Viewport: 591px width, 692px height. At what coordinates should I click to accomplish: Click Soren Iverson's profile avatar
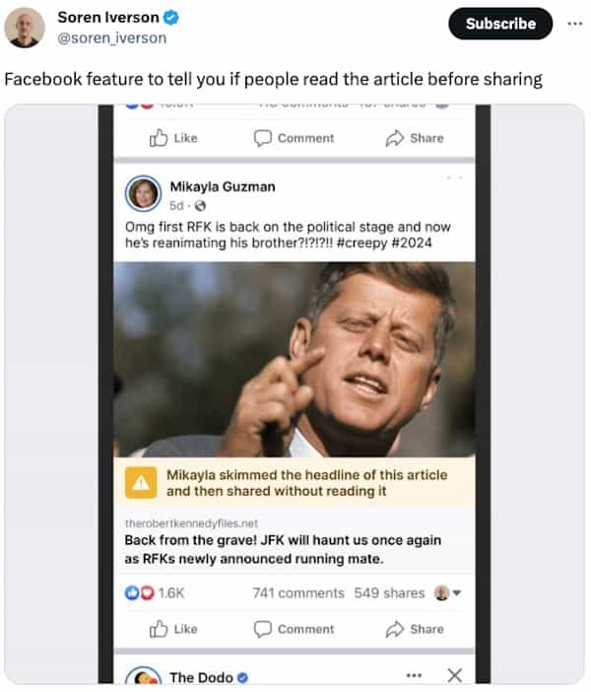(25, 27)
